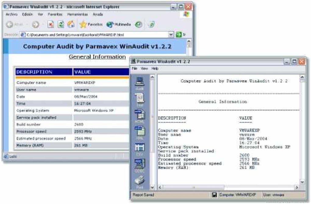Screen dimensions: 311x204
Task: Click the IE page scroll up arrow
Action: tap(189, 41)
